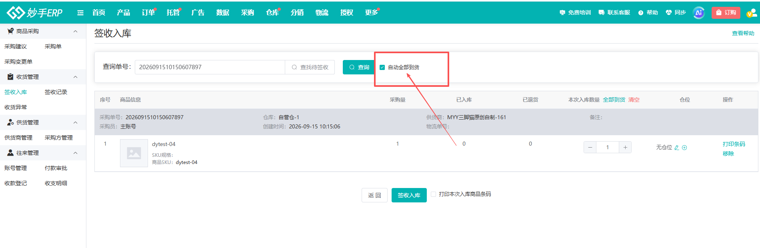Open the 首页 menu

pyautogui.click(x=99, y=13)
